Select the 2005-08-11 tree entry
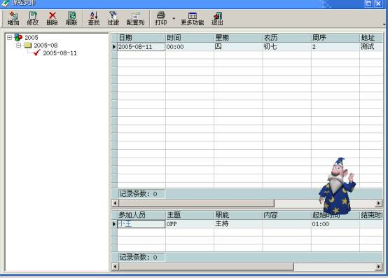 coord(60,53)
